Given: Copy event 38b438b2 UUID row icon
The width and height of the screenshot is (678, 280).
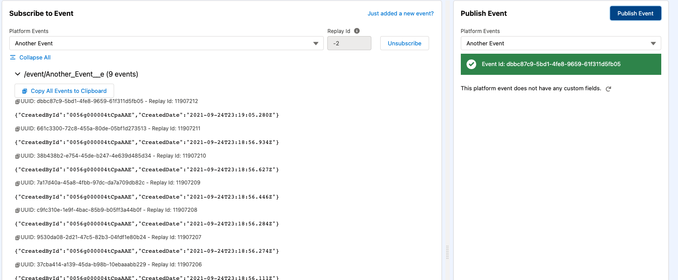Looking at the screenshot, I should [x=18, y=156].
